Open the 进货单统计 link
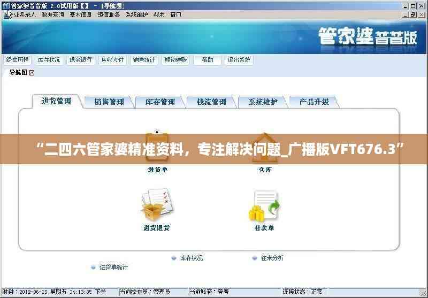The width and height of the screenshot is (428, 298). point(113,266)
